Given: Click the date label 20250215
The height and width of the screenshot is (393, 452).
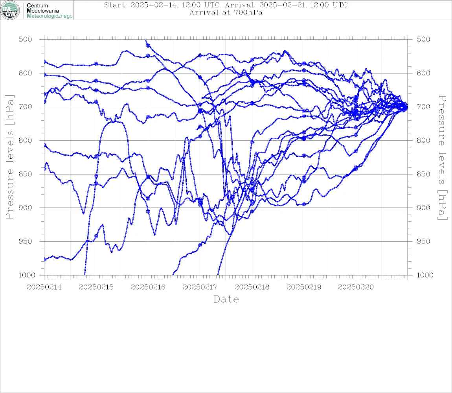Looking at the screenshot, I should point(96,287).
